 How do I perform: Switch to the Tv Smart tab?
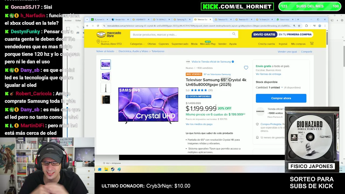264,19
